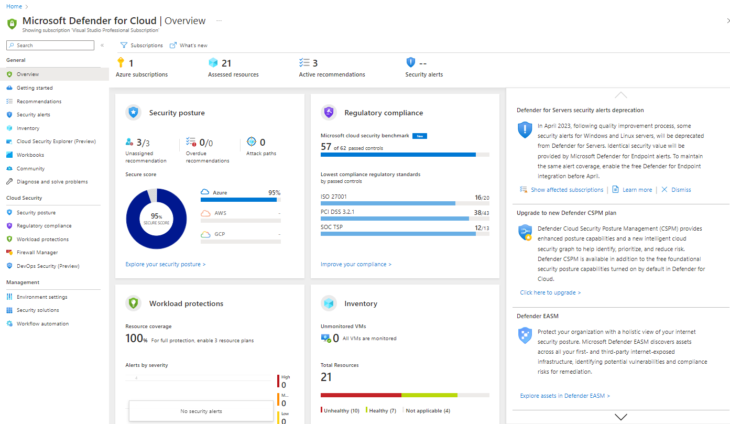Viewport: 730px width, 424px height.
Task: Click the Cloud Security Explorer icon
Action: (x=9, y=142)
